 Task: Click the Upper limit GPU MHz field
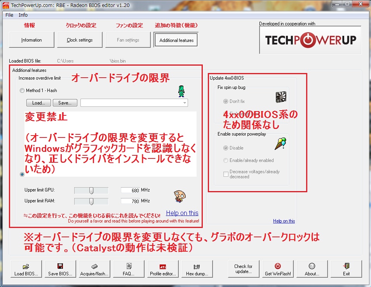pyautogui.click(x=130, y=190)
